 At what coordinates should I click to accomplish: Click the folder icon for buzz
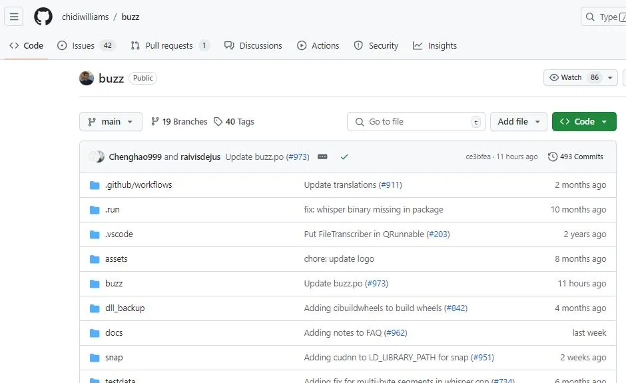tap(95, 284)
